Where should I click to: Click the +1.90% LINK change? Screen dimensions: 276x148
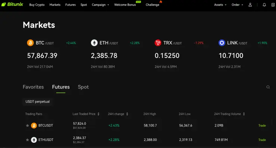[x=262, y=43]
